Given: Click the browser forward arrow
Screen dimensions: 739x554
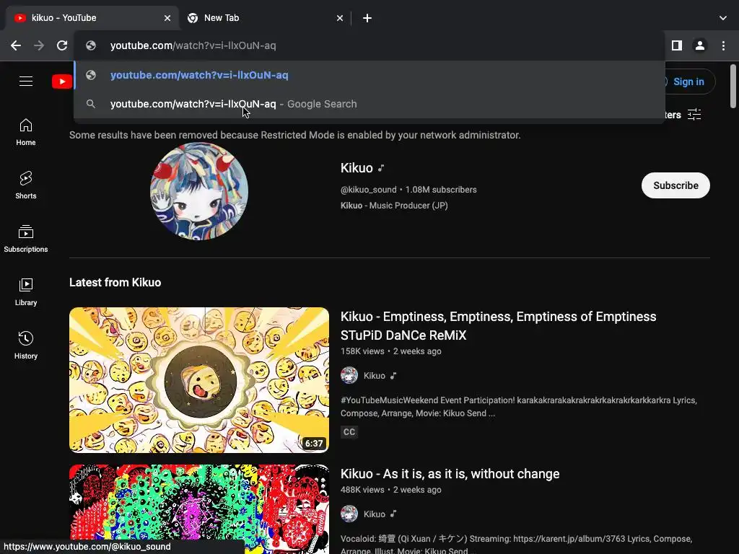Looking at the screenshot, I should [39, 45].
